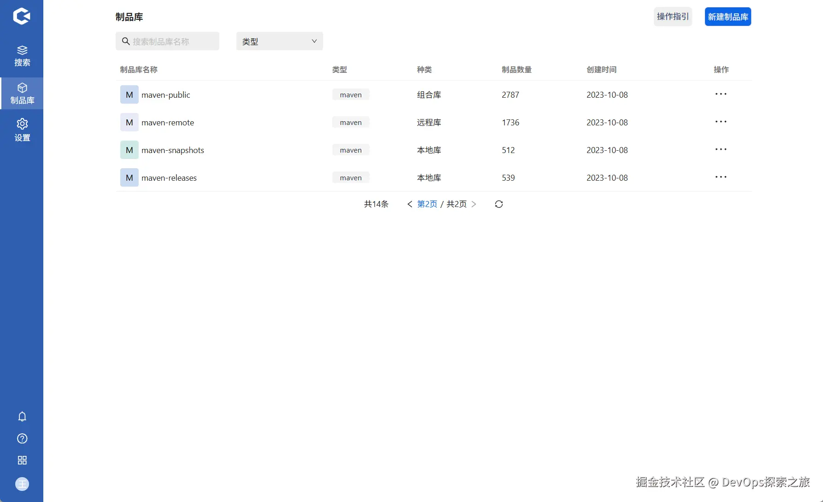This screenshot has height=502, width=823.
Task: Click the creation date of maven-public
Action: pyautogui.click(x=607, y=94)
